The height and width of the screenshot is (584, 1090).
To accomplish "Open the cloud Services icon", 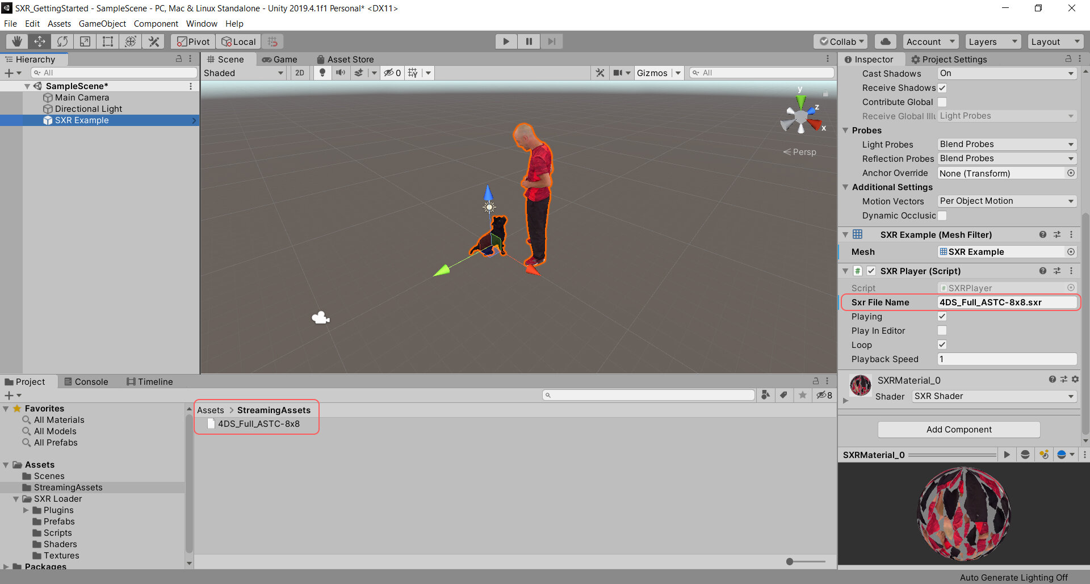I will point(886,41).
